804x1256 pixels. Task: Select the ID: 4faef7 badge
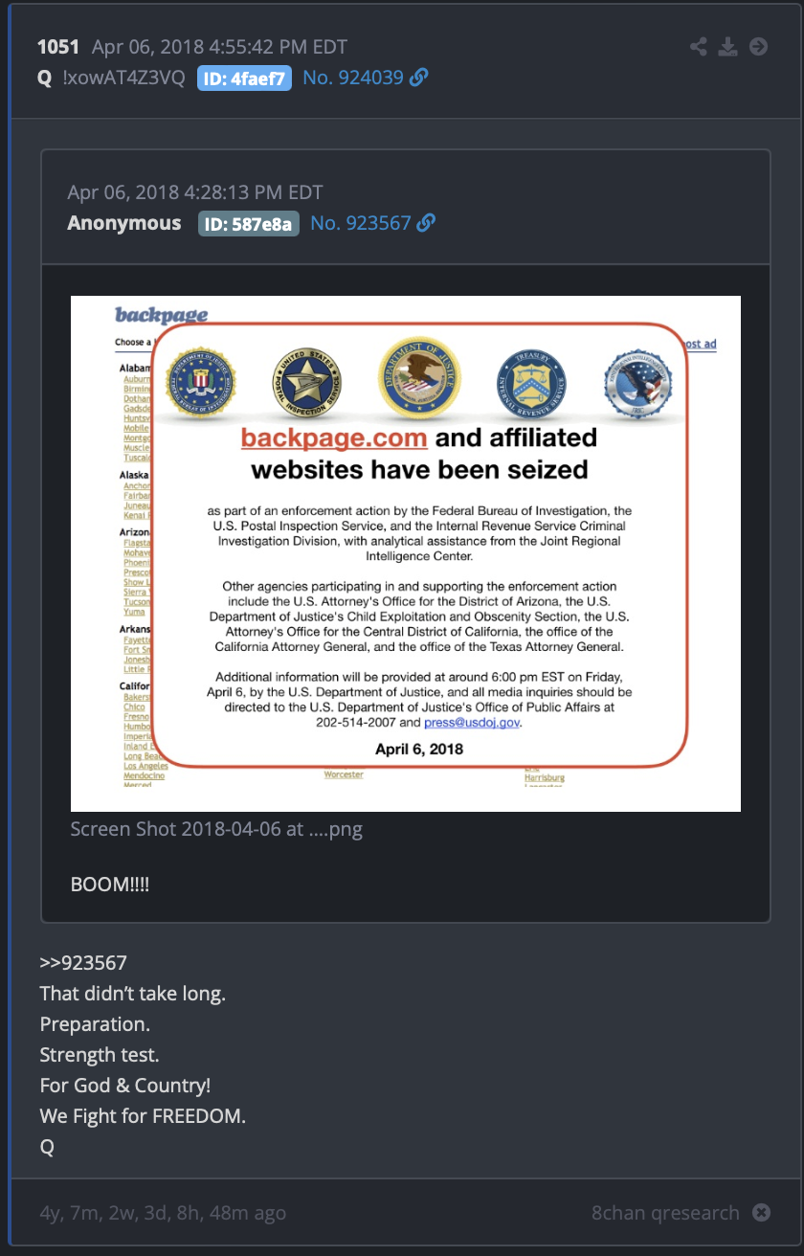(244, 78)
